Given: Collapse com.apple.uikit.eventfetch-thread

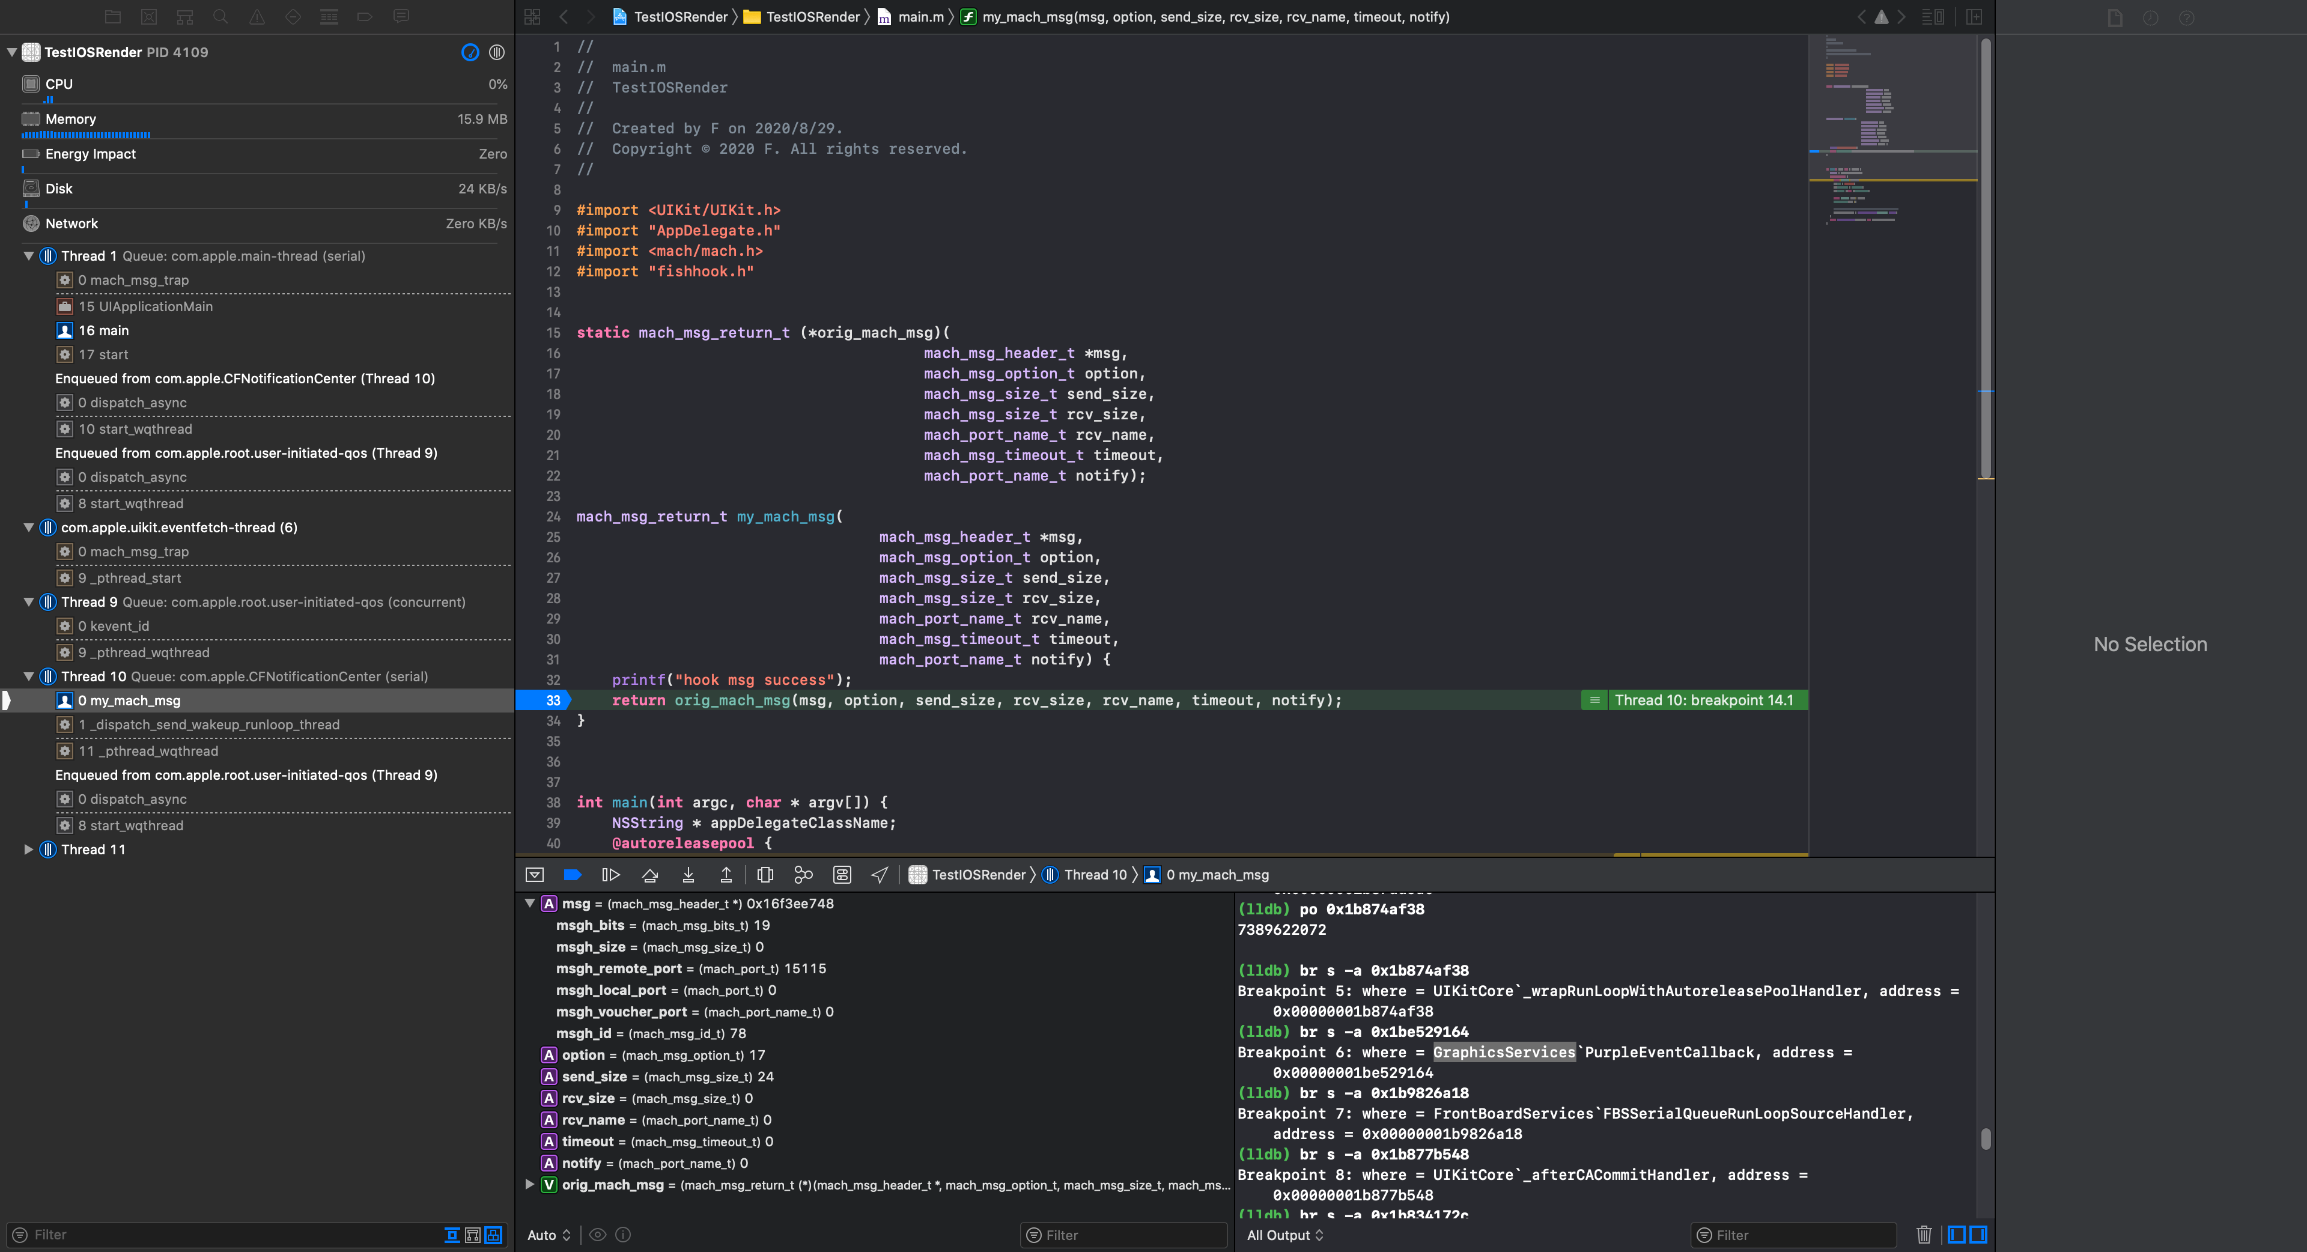Looking at the screenshot, I should click(x=29, y=527).
